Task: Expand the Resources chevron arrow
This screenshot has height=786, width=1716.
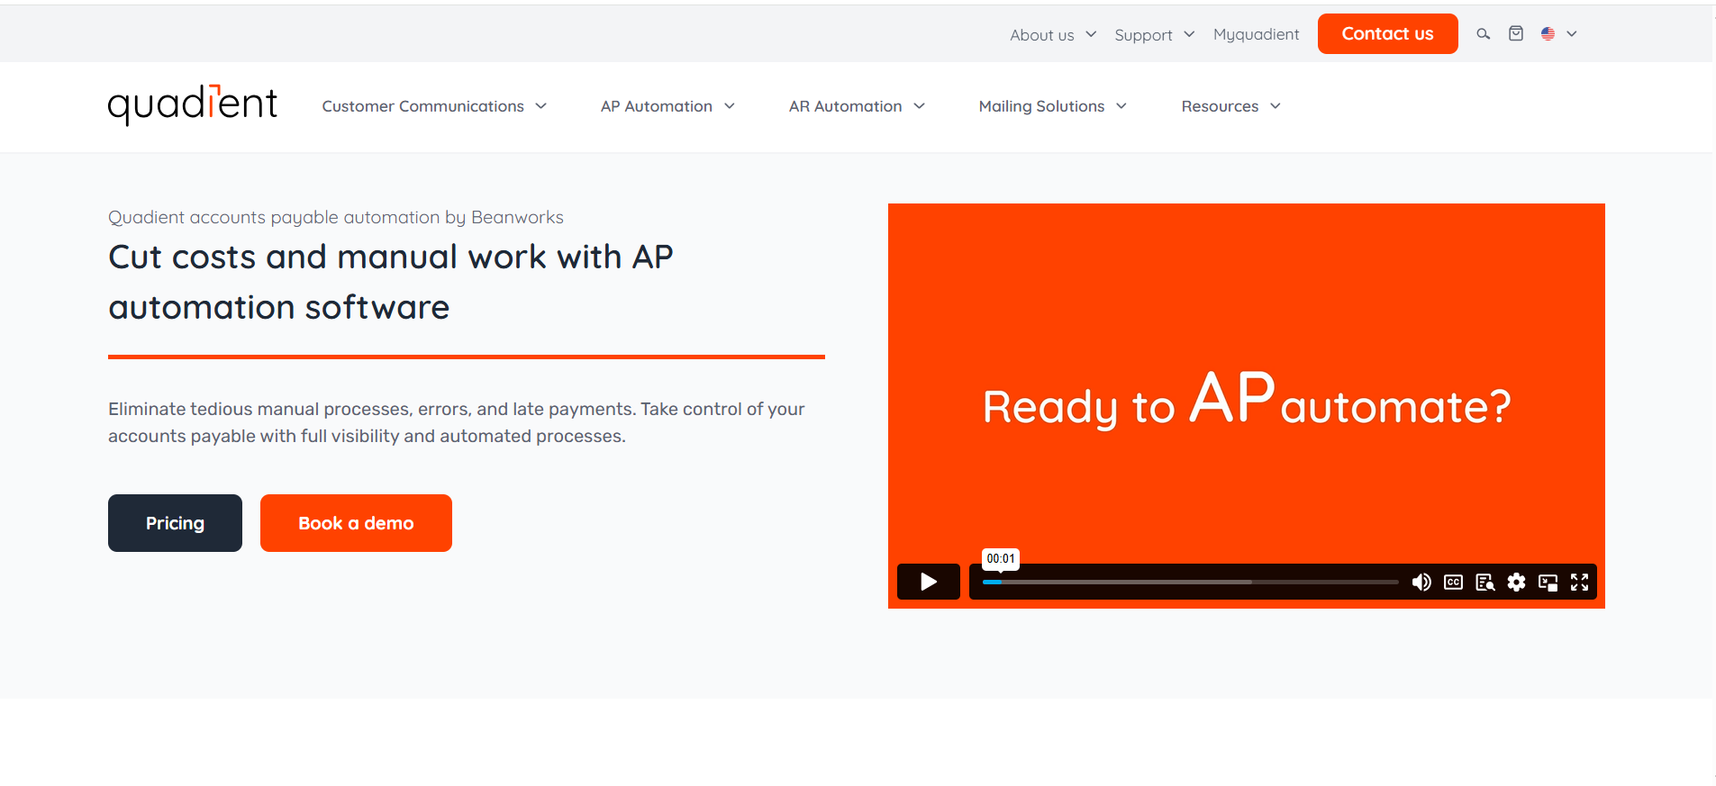Action: click(x=1275, y=106)
